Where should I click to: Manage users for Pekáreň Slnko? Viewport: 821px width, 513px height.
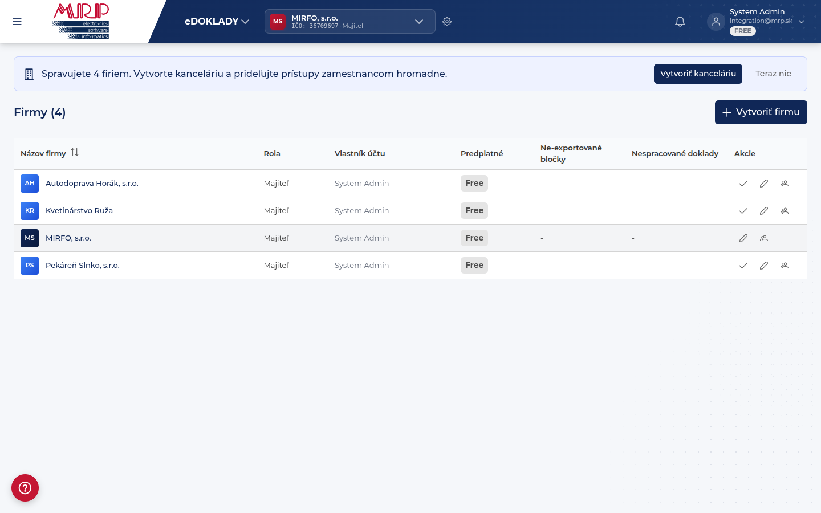(785, 266)
